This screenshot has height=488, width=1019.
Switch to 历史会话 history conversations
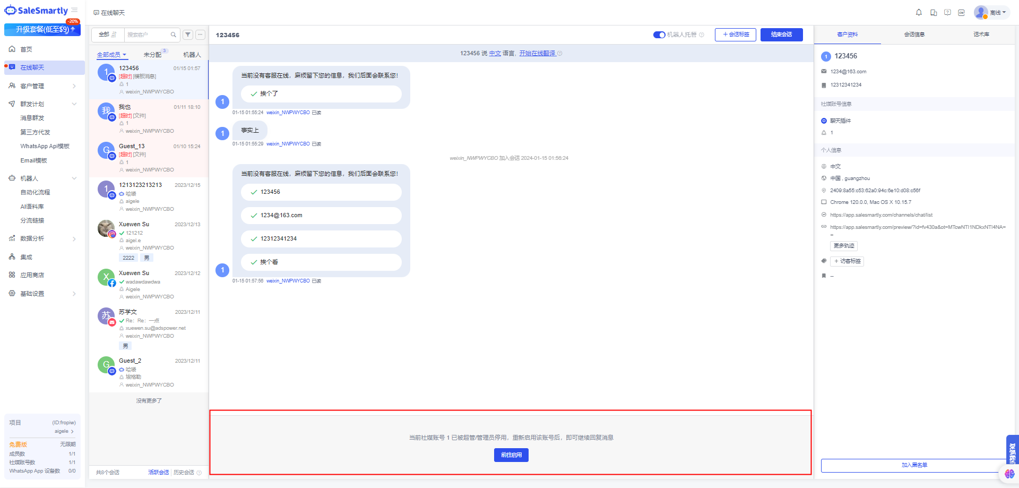click(184, 473)
